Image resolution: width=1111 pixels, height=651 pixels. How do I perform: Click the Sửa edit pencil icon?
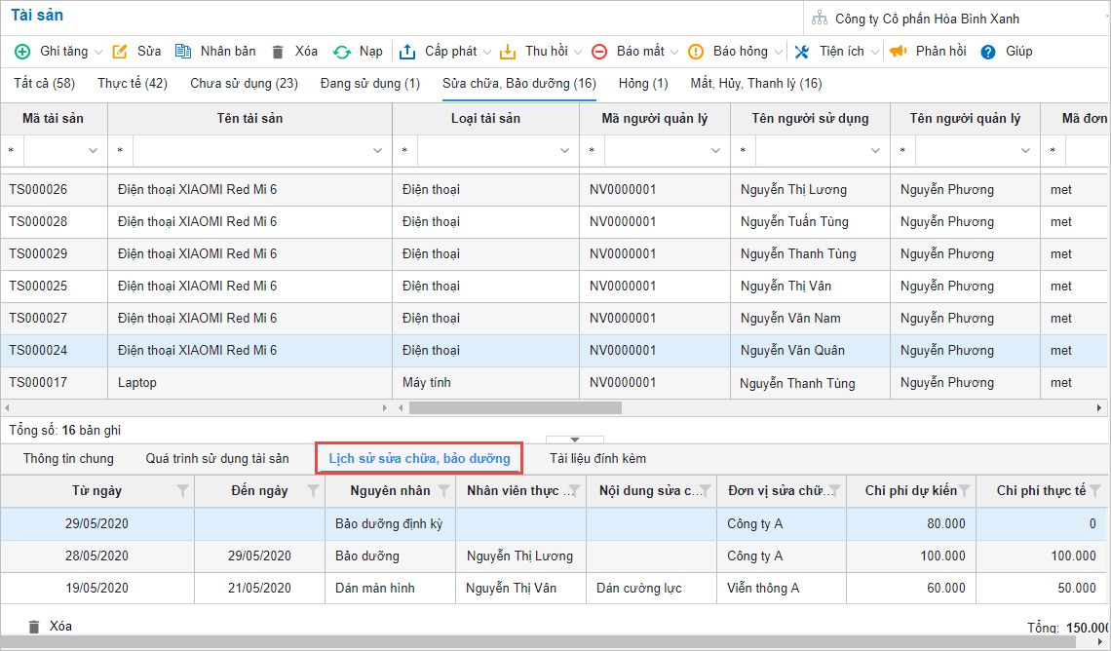click(120, 52)
